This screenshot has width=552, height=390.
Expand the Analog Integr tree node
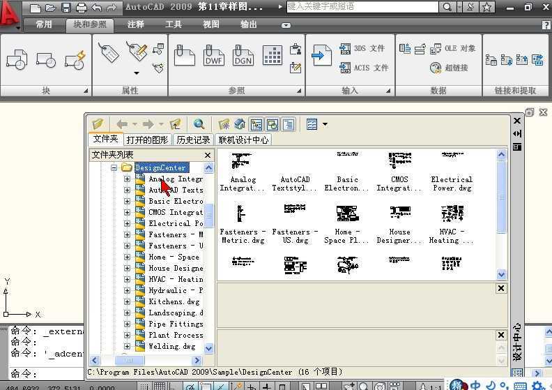[127, 179]
